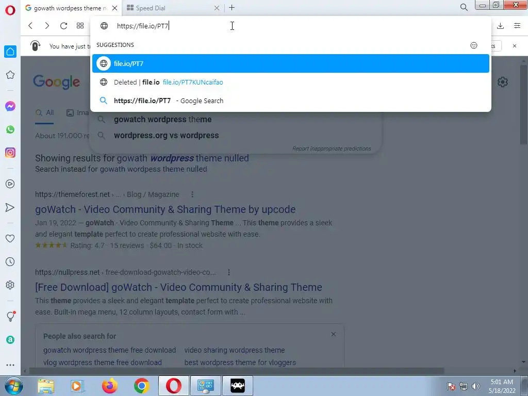Open Bookmarks star in sidebar

tap(10, 75)
